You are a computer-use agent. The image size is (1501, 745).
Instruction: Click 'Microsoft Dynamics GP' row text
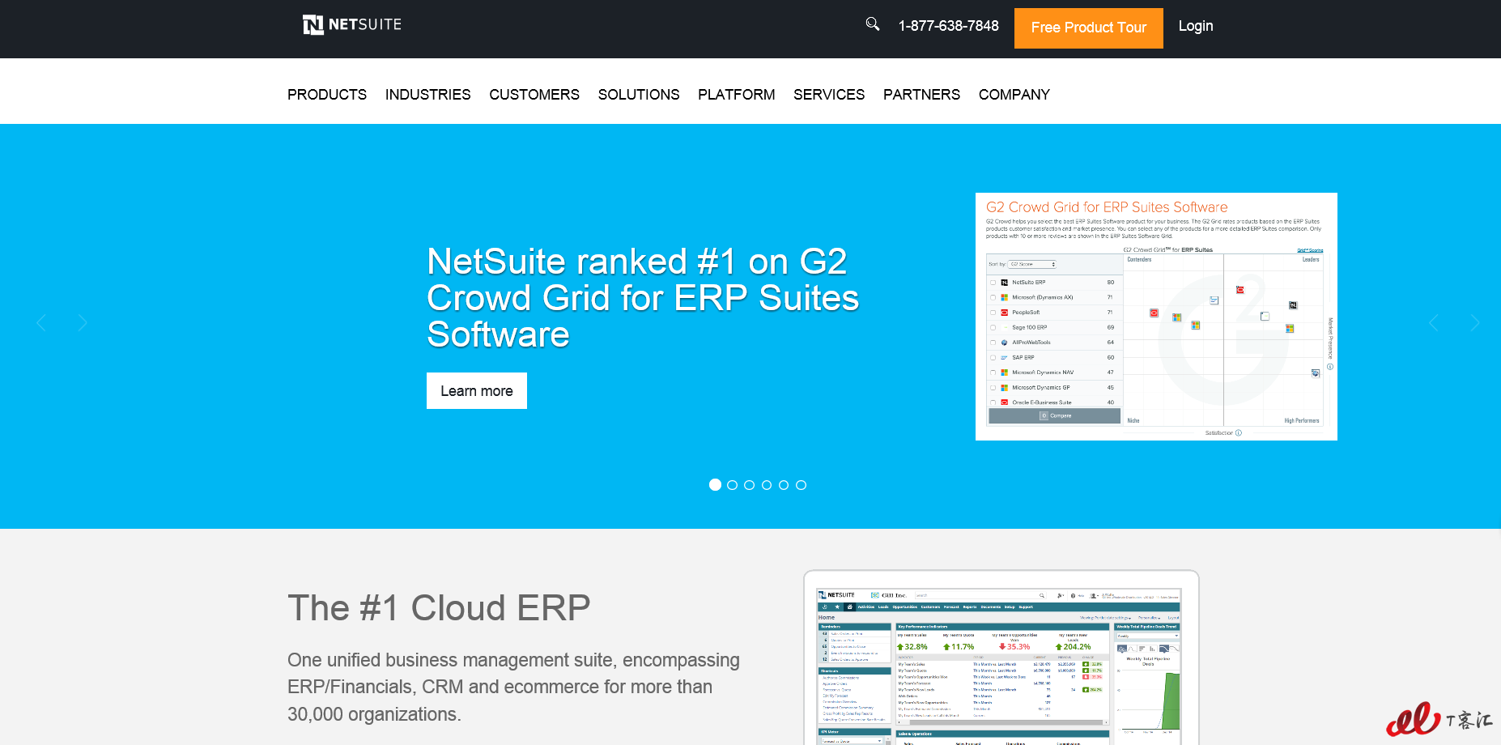pyautogui.click(x=1041, y=387)
